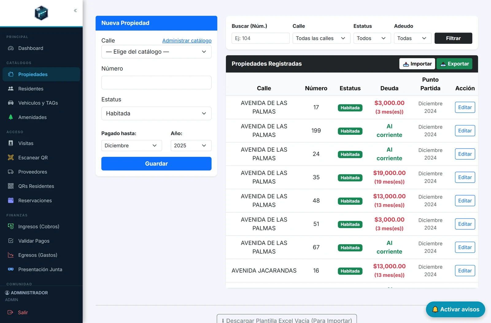Click the Validar Pagos check icon
This screenshot has width=491, height=323.
pos(11,241)
